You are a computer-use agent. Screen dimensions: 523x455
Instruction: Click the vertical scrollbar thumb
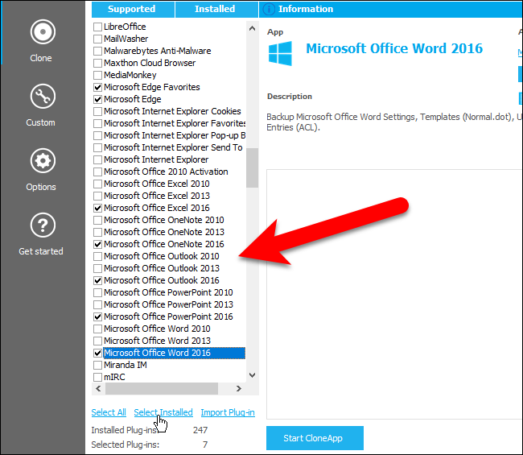coord(252,168)
